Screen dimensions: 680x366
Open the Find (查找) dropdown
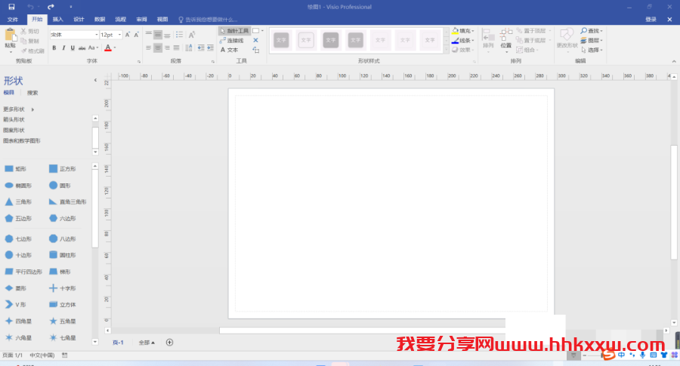592,31
